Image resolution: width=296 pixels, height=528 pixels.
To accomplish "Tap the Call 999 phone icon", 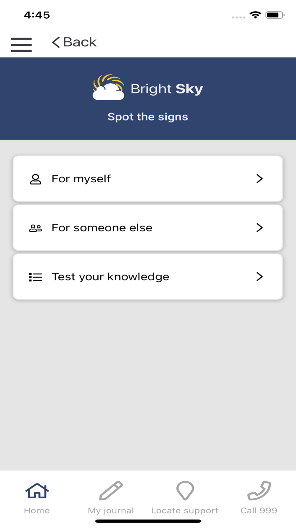I will (x=259, y=490).
